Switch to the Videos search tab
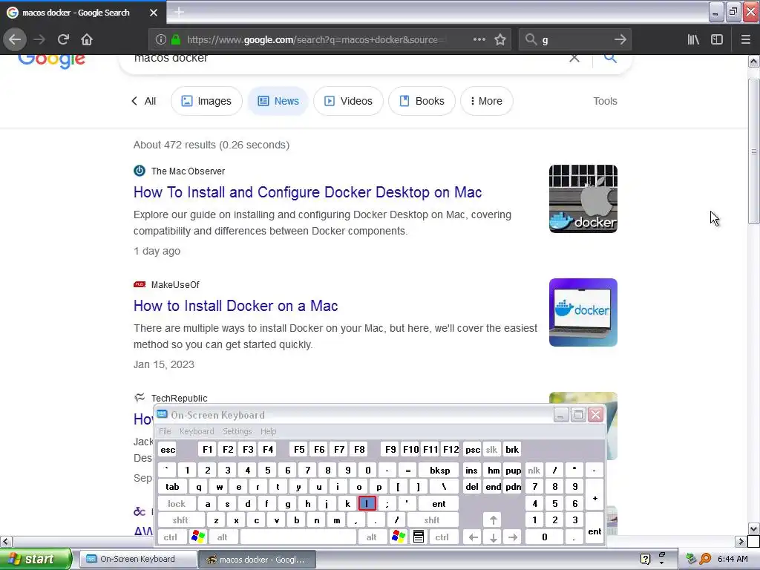760x570 pixels. (349, 101)
